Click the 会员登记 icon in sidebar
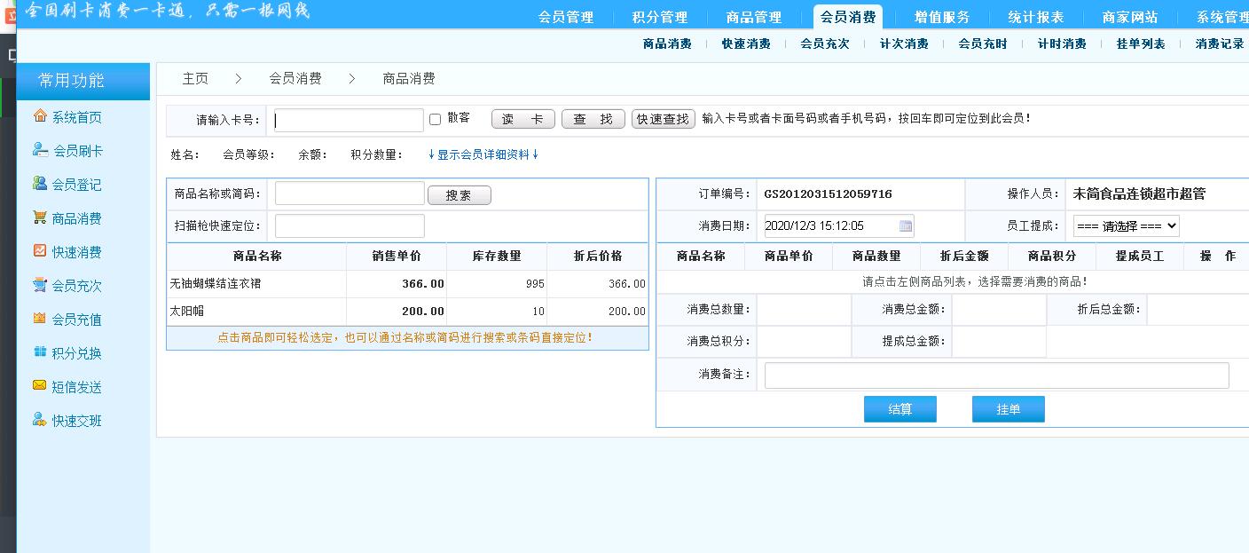 (x=40, y=184)
